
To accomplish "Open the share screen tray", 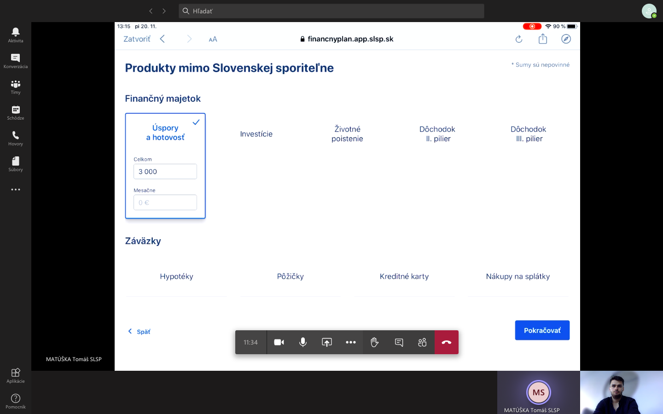I will pos(327,342).
